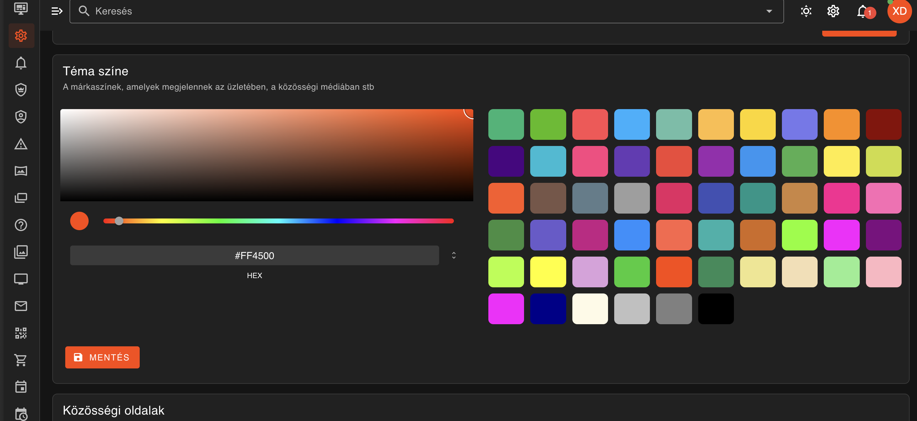
Task: Open the notifications bell in sidebar
Action: pos(21,63)
